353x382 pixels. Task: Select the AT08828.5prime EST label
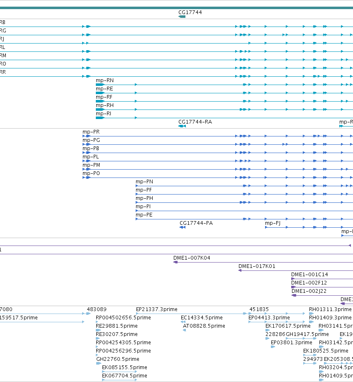click(x=204, y=326)
